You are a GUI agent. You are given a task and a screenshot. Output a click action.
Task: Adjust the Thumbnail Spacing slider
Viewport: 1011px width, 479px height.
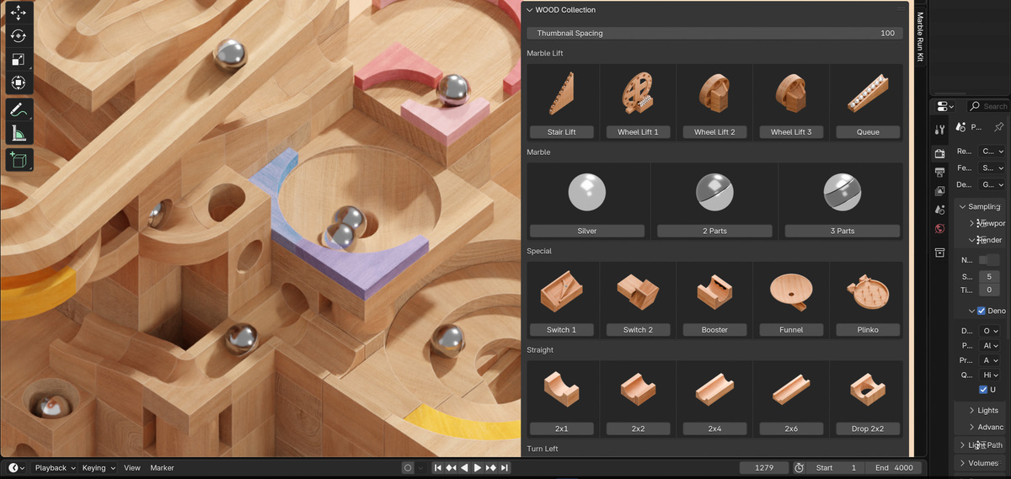[714, 33]
